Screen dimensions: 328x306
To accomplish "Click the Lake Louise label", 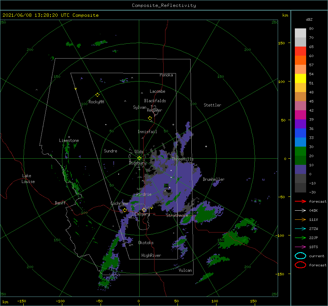I will point(28,179).
